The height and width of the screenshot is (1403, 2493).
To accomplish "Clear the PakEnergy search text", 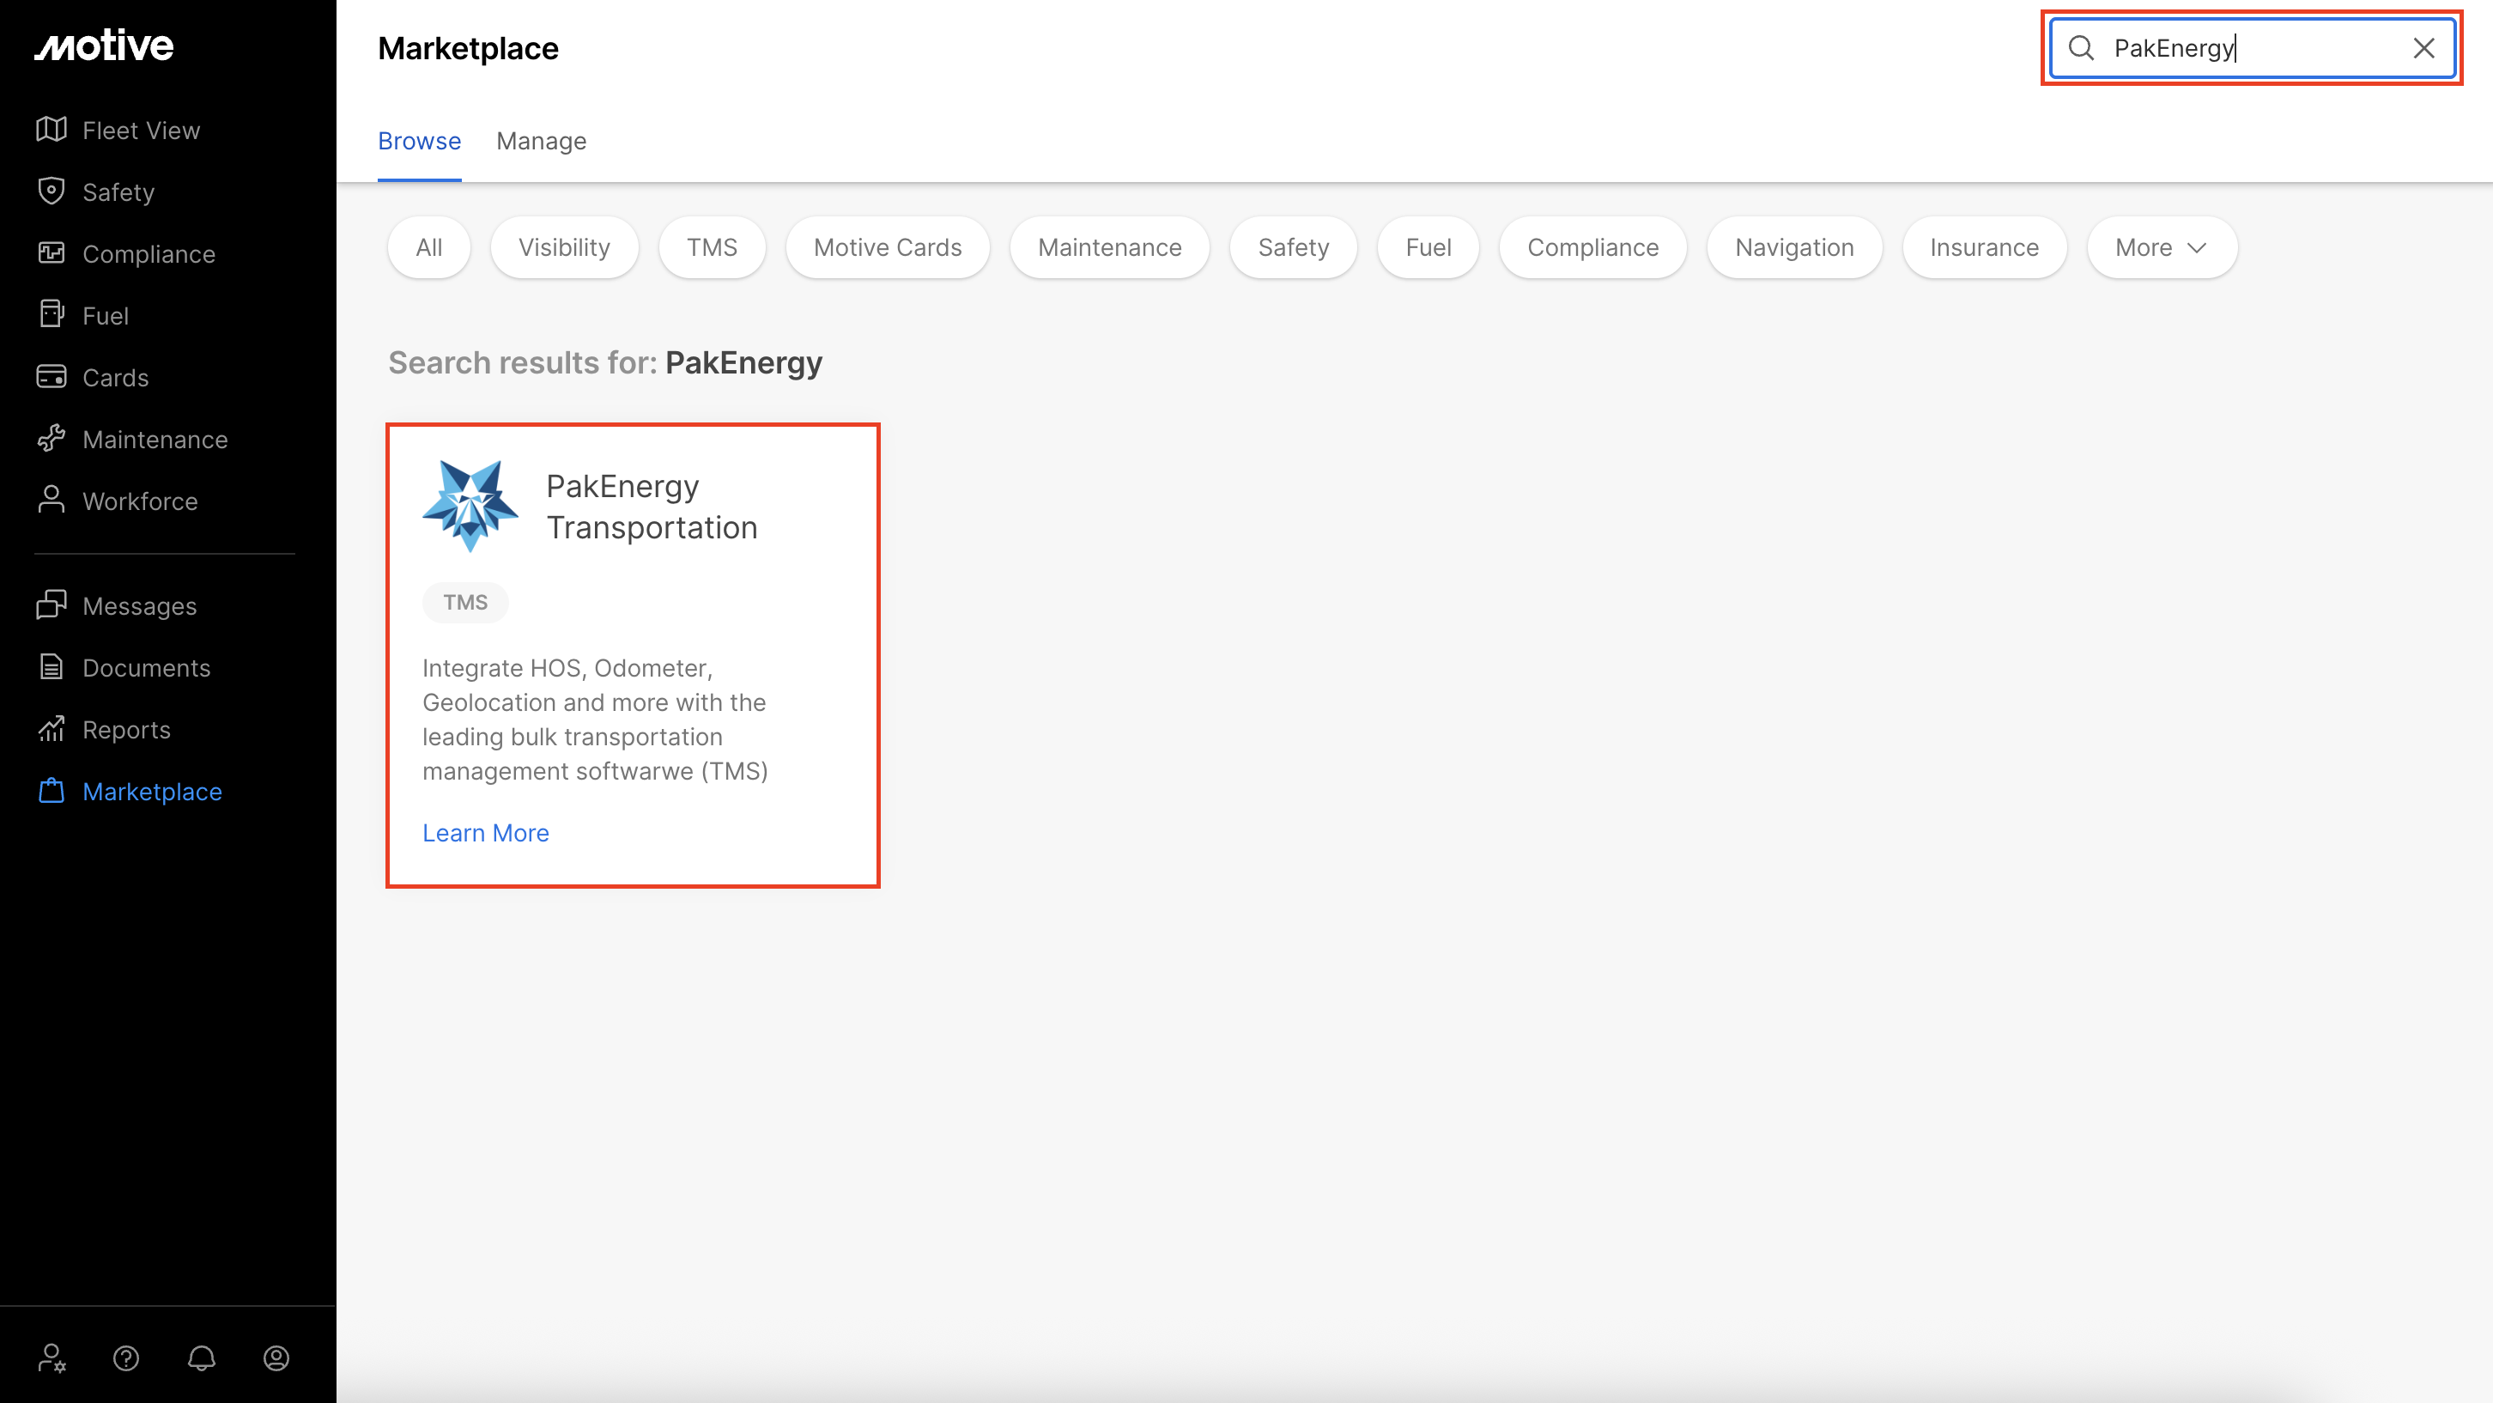I will click(x=2423, y=48).
